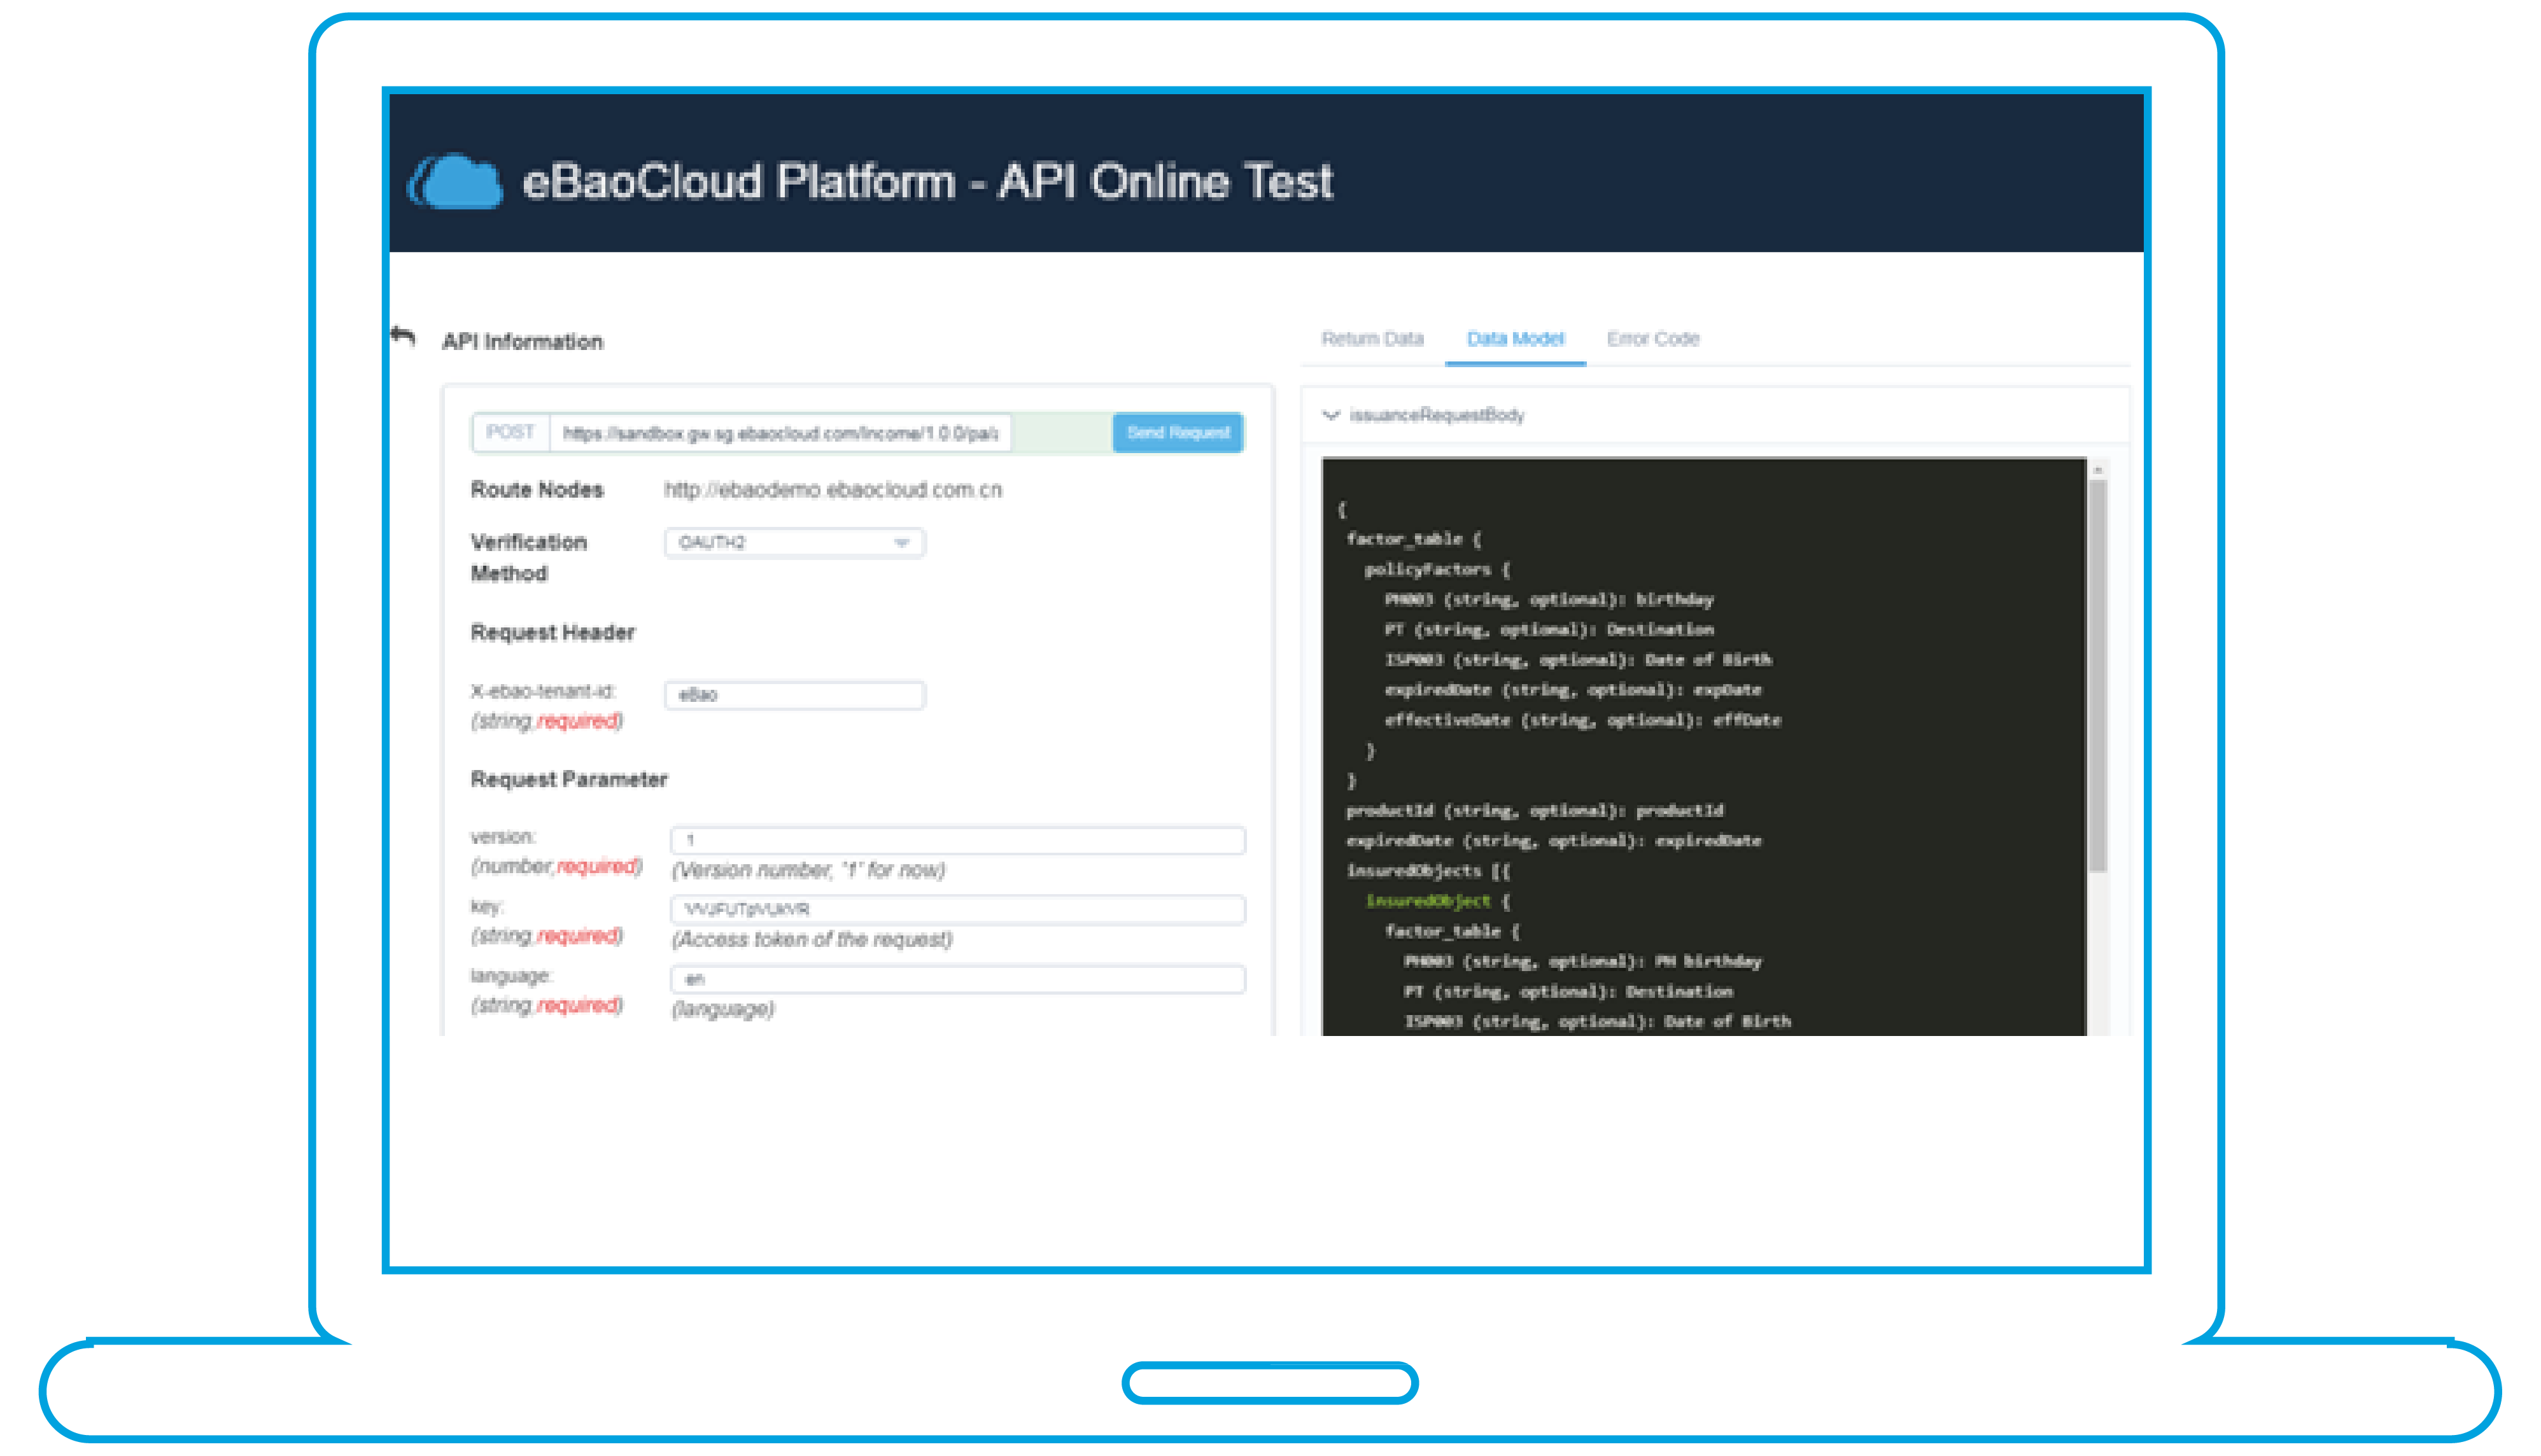Click the '(Access token of the request)' hint

812,939
